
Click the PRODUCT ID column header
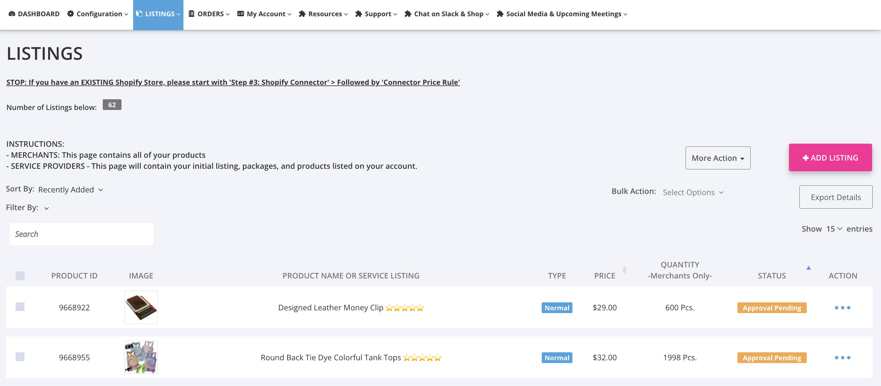tap(74, 276)
